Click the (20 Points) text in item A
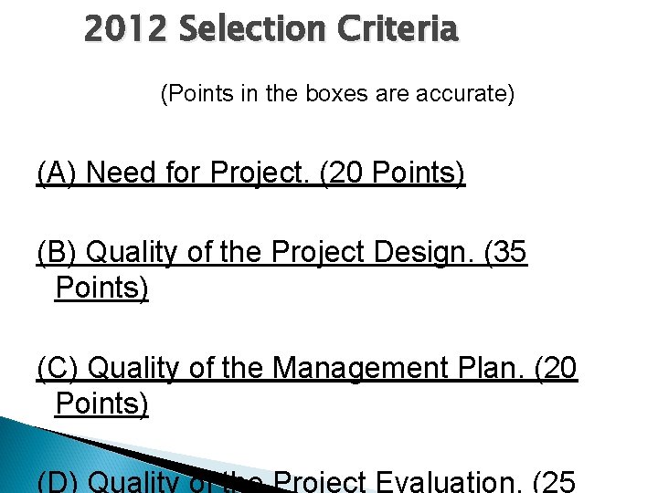This screenshot has height=493, width=658. [x=392, y=173]
